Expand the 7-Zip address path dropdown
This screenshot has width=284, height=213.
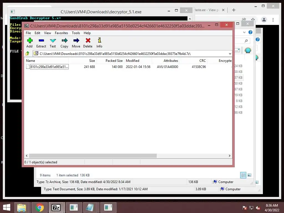tap(230, 54)
